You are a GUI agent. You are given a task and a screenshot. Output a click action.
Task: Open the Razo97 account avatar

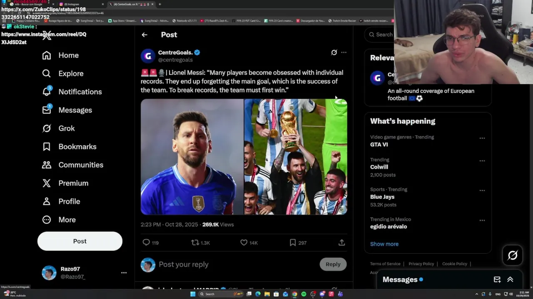click(49, 273)
